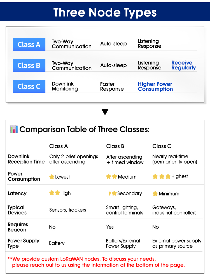Click the Class C table column header
210x280 pixels.
pos(162,146)
